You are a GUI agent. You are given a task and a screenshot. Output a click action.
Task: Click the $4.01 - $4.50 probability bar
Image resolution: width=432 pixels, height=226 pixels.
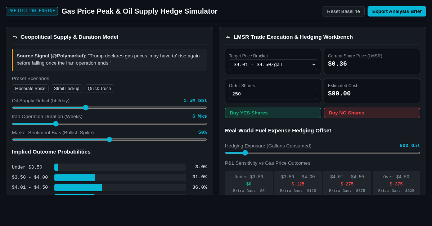(120, 188)
